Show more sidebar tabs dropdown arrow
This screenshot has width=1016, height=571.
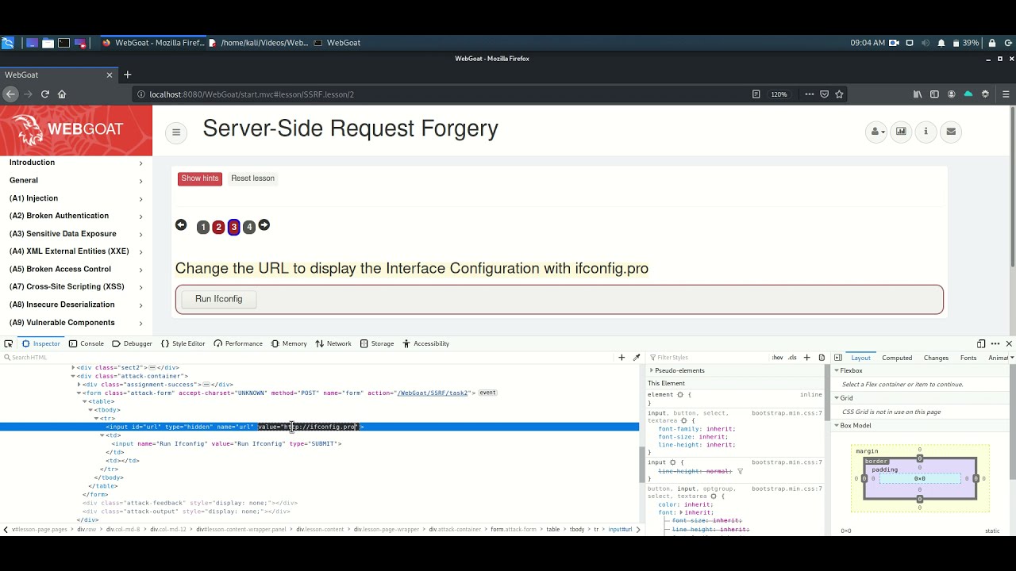click(1011, 358)
